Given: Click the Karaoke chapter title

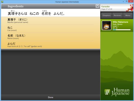Looking at the screenshot, I should [x=105, y=7].
